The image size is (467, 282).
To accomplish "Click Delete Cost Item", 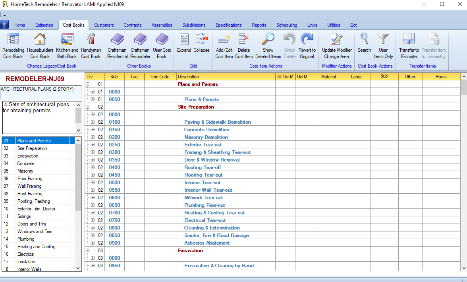I will pos(244,46).
